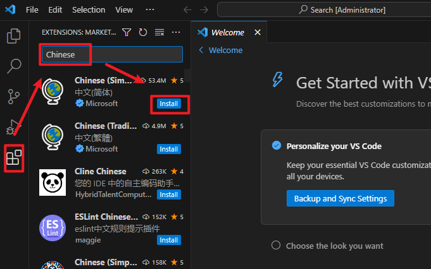Click the Chinese Traditional globe icon
The height and width of the screenshot is (269, 431).
pos(53,137)
